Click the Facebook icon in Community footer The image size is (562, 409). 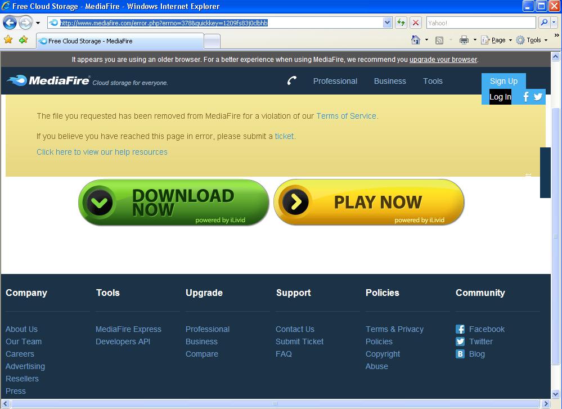point(460,329)
